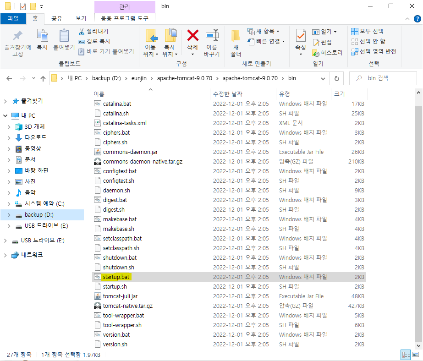The height and width of the screenshot is (361, 423).
Task: Select 시스템 예약 (C:) drive
Action: click(x=44, y=204)
